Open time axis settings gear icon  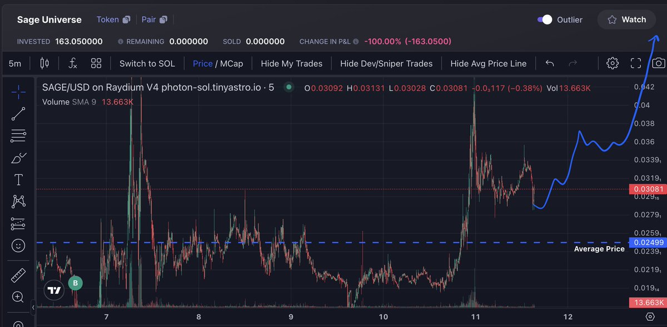(x=650, y=316)
